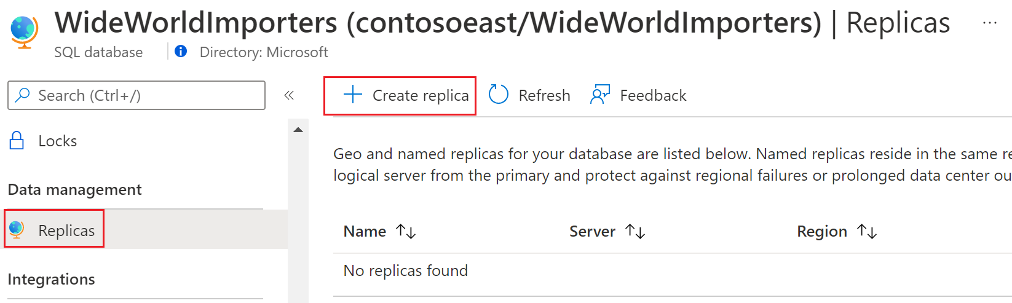This screenshot has width=1012, height=303.
Task: Open the Feedback button label
Action: tap(653, 95)
